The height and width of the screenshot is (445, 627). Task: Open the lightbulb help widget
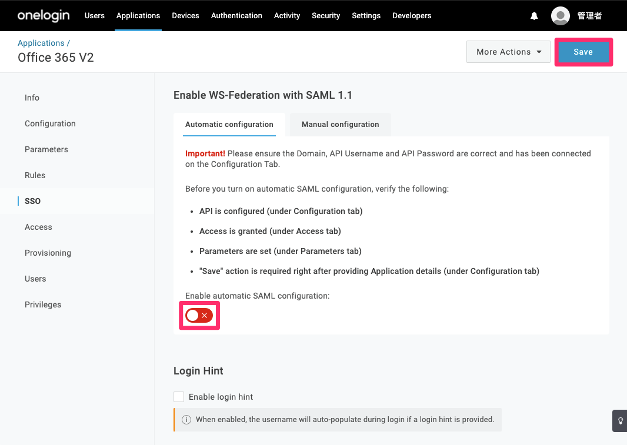click(x=620, y=421)
